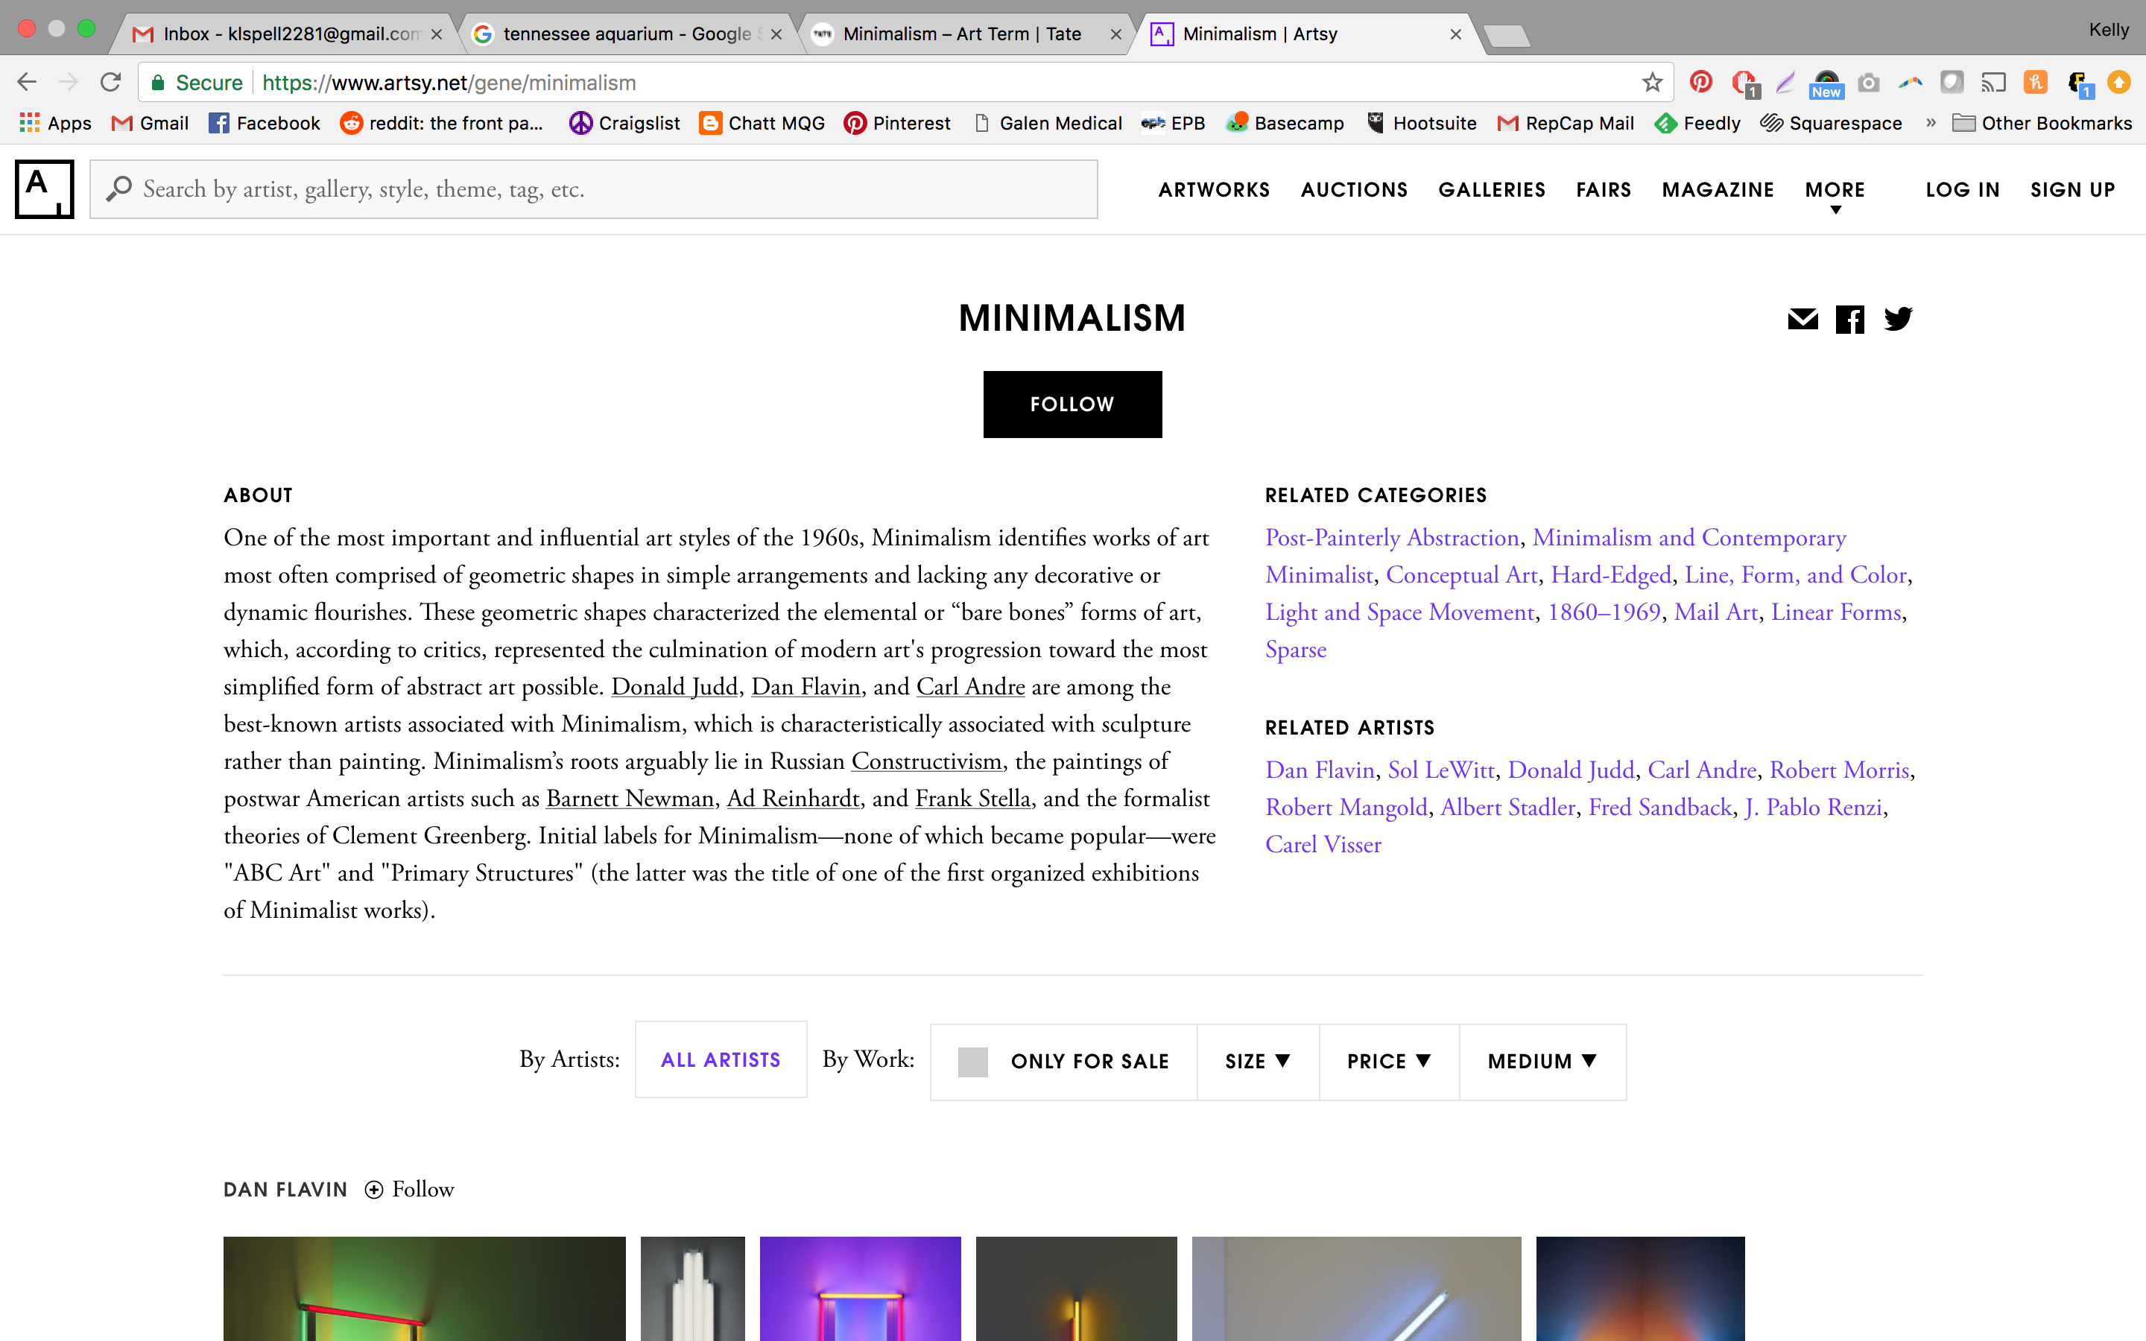The image size is (2146, 1341).
Task: Focus the Artsy search field
Action: pyautogui.click(x=603, y=189)
